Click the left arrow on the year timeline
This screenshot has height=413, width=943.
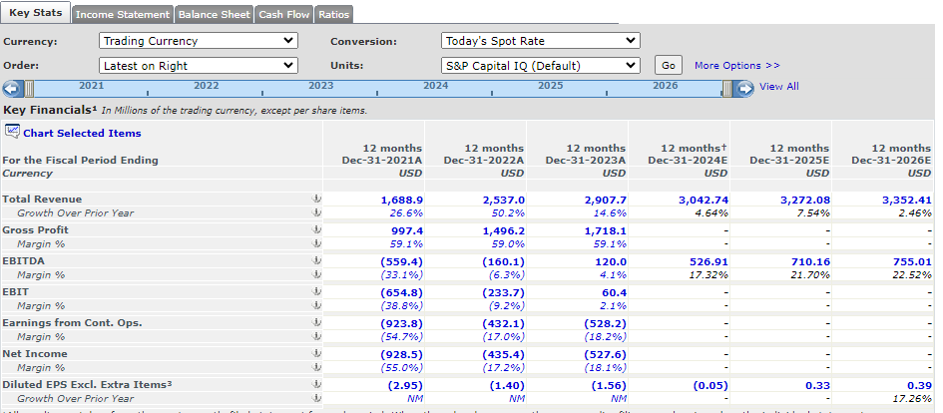point(13,89)
